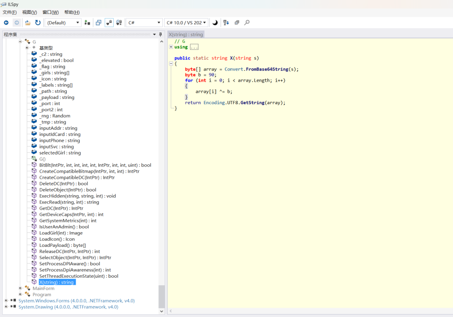Collapse the X method body in code
The width and height of the screenshot is (453, 317).
(x=171, y=64)
